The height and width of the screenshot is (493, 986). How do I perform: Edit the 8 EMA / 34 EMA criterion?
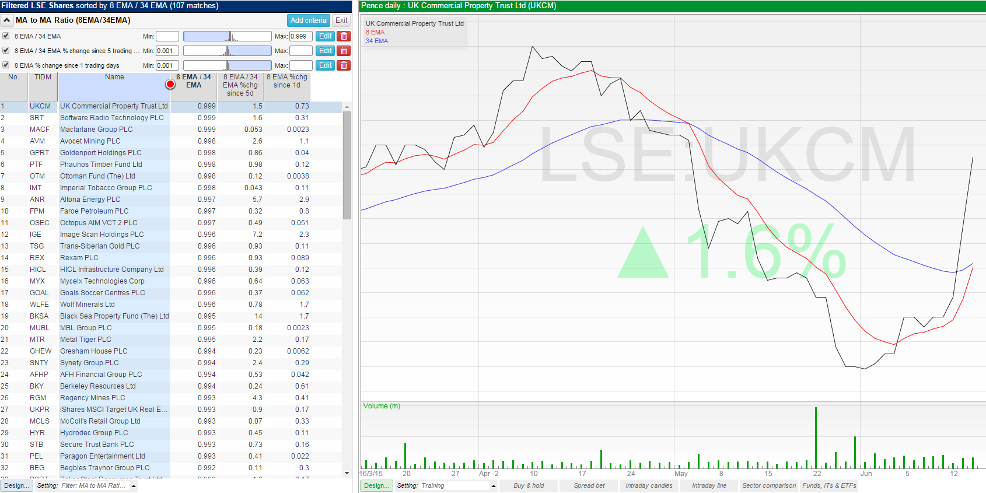(325, 36)
